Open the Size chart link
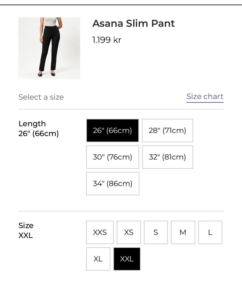Screen dimensions: 242x282 coord(205,97)
